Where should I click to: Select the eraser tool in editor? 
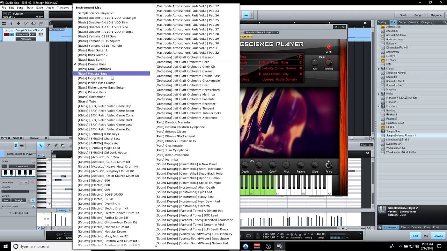pyautogui.click(x=63, y=146)
